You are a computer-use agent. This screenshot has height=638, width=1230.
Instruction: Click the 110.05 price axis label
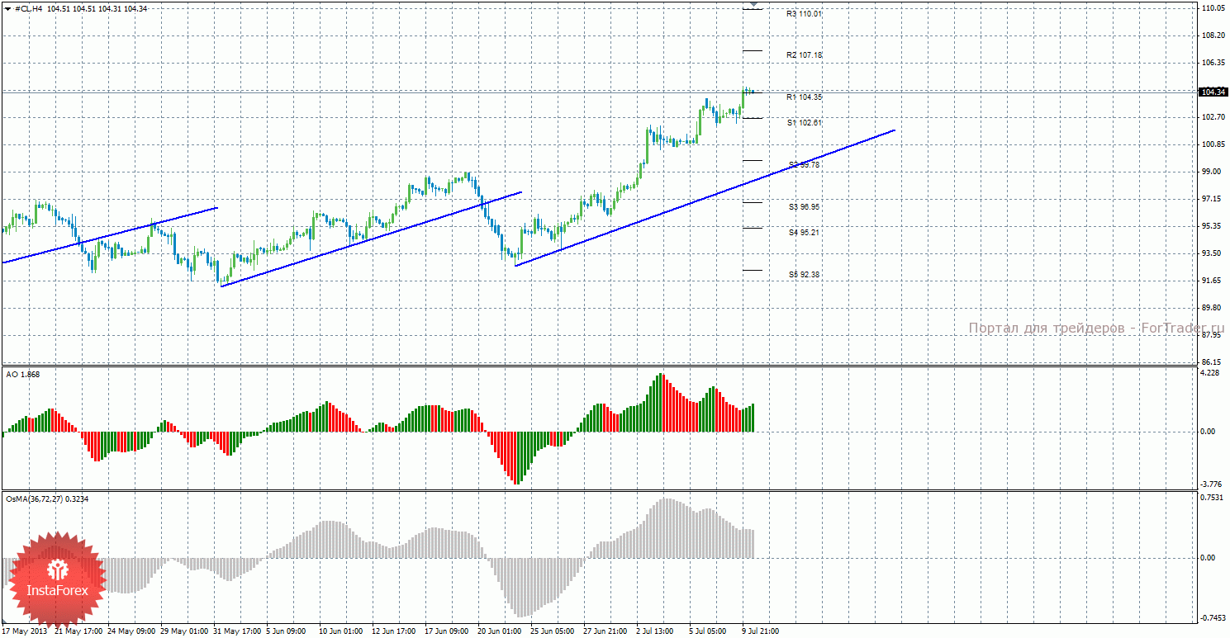(1213, 8)
